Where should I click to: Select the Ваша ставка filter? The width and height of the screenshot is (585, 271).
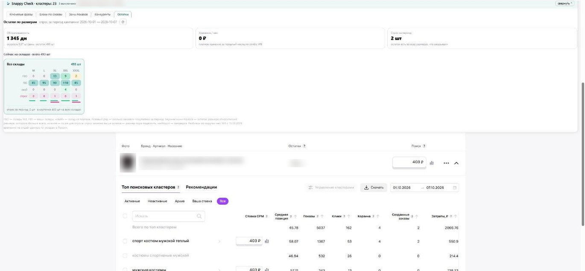point(202,201)
